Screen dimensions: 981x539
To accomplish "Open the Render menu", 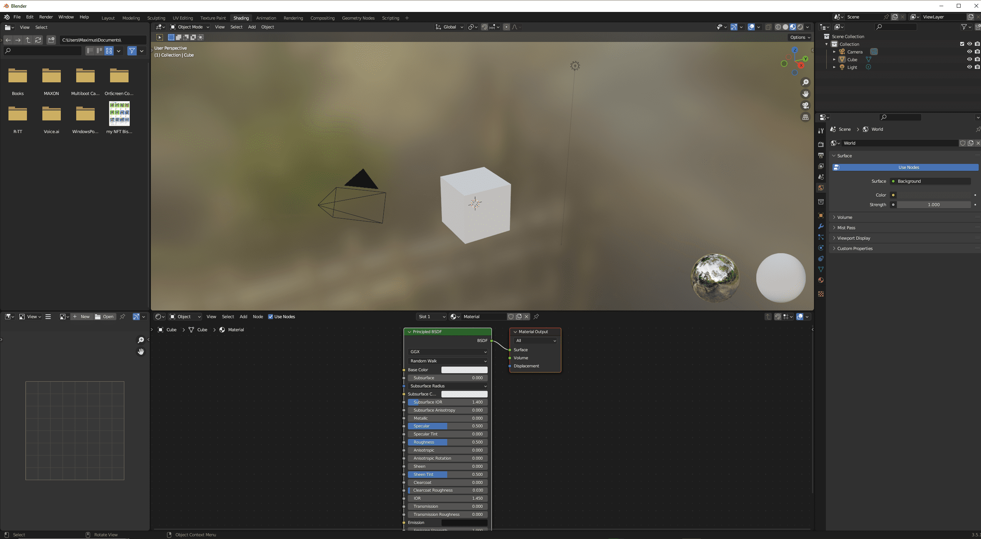I will (46, 17).
